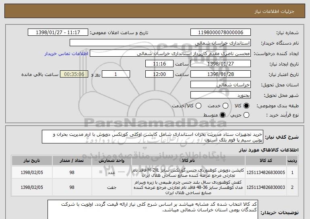Viewport: 310px width, 219px height.
Task: Click the remaining days field showing 1
Action: [x=116, y=74]
